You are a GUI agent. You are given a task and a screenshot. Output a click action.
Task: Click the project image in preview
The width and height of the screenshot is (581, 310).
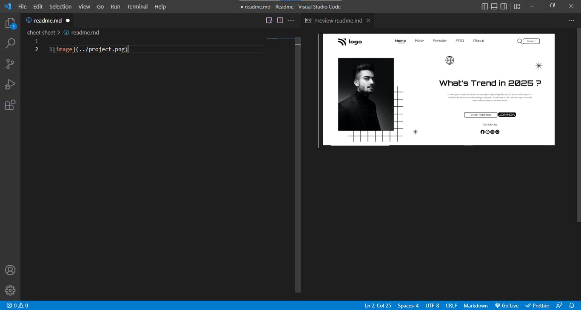pyautogui.click(x=439, y=89)
